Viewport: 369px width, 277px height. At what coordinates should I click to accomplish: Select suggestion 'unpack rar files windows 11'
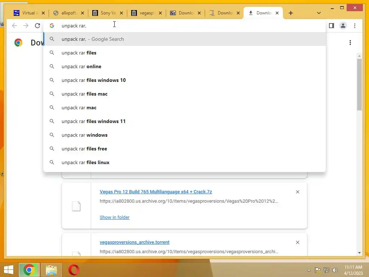point(185,121)
